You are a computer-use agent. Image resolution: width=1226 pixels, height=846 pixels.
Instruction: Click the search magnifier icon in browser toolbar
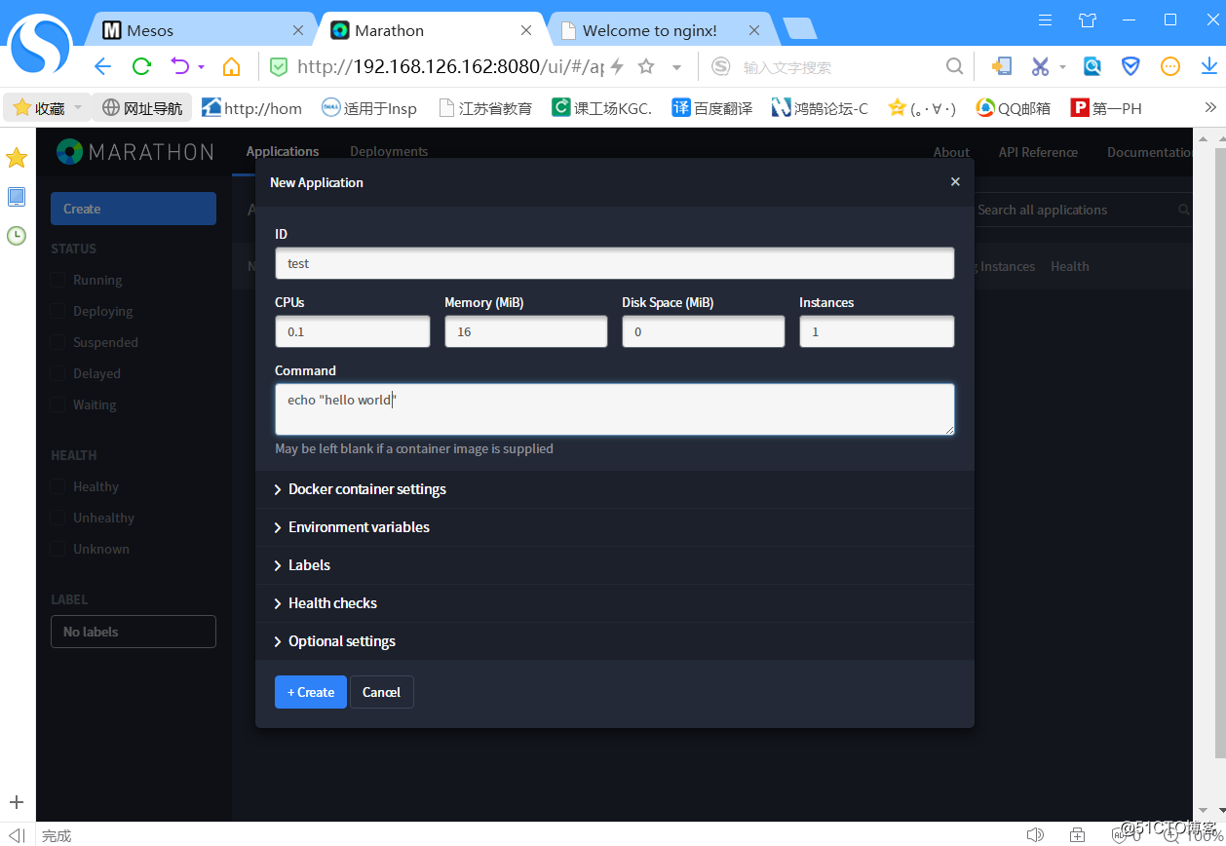[955, 66]
